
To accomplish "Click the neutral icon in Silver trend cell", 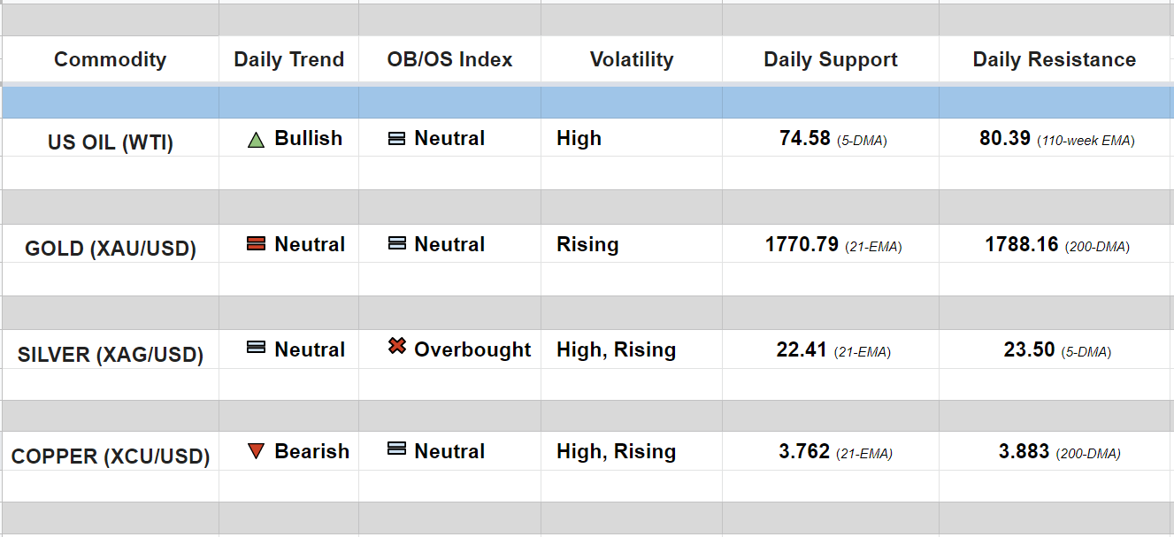I will coord(257,349).
